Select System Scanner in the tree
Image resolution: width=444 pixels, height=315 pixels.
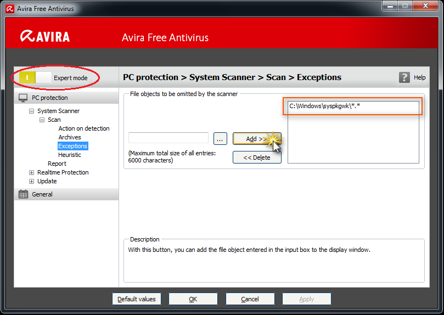tap(58, 111)
